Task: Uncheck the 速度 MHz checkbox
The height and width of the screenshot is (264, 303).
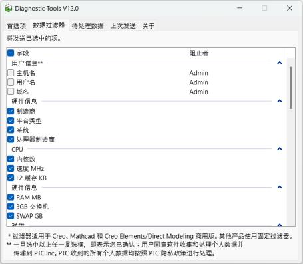Action: 11,168
